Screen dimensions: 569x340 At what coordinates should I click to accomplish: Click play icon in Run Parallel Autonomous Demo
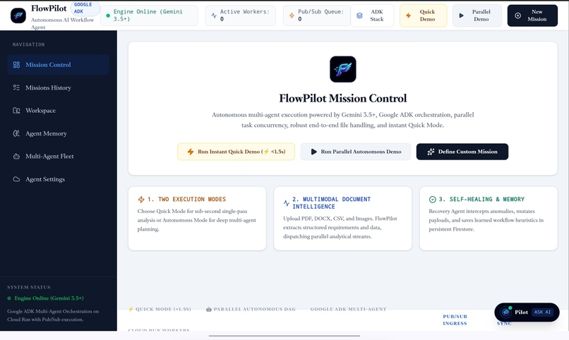click(314, 152)
